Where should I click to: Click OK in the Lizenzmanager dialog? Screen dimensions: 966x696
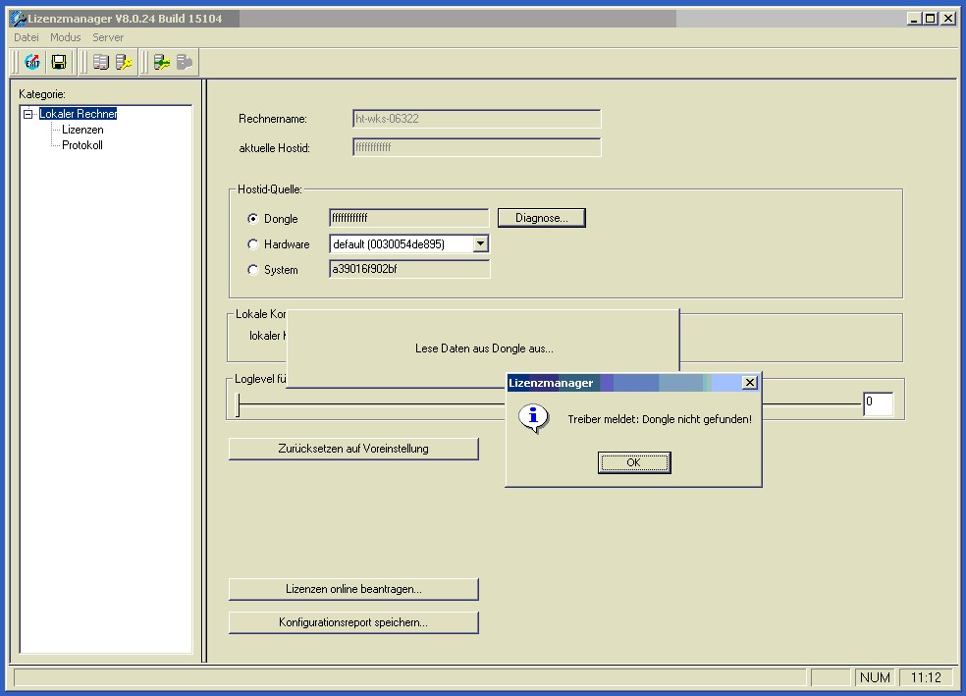[634, 462]
